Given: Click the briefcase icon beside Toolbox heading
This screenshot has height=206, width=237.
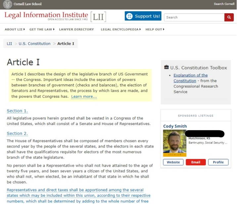Looking at the screenshot, I should point(166,67).
